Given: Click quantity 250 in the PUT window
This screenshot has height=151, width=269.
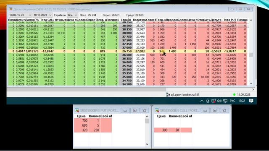Looking at the screenshot, I should pyautogui.click(x=96, y=130).
